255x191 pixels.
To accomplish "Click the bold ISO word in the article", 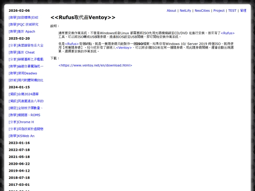I will pyautogui.click(x=140, y=44).
